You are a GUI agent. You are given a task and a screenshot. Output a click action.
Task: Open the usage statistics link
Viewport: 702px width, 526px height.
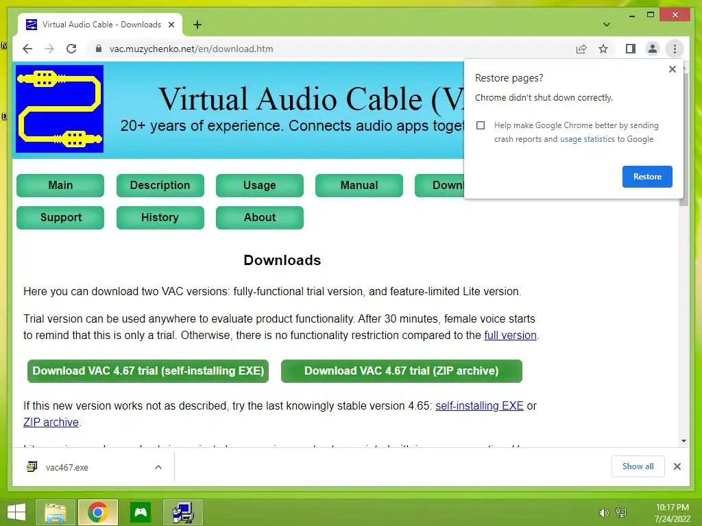pyautogui.click(x=588, y=139)
